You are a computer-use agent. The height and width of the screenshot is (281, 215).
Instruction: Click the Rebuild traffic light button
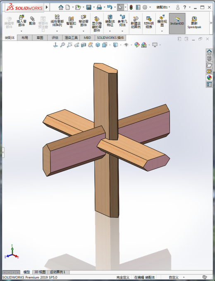click(x=131, y=7)
